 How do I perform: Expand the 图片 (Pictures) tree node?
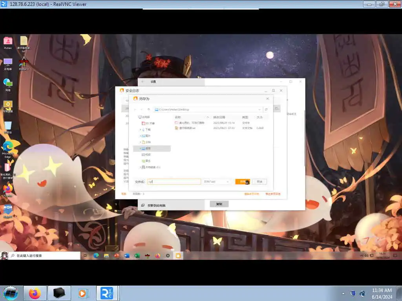pyautogui.click(x=140, y=136)
